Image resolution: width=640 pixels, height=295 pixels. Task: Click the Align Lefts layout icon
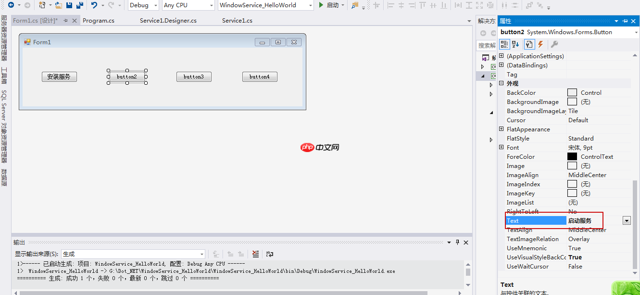pos(391,5)
